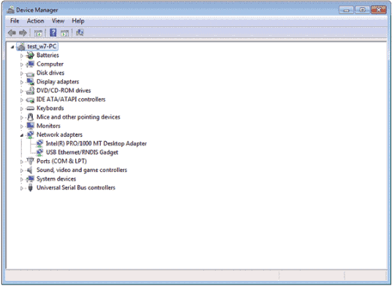This screenshot has height=286, width=392.
Task: Expand Mice and other pointing devices
Action: pyautogui.click(x=22, y=118)
